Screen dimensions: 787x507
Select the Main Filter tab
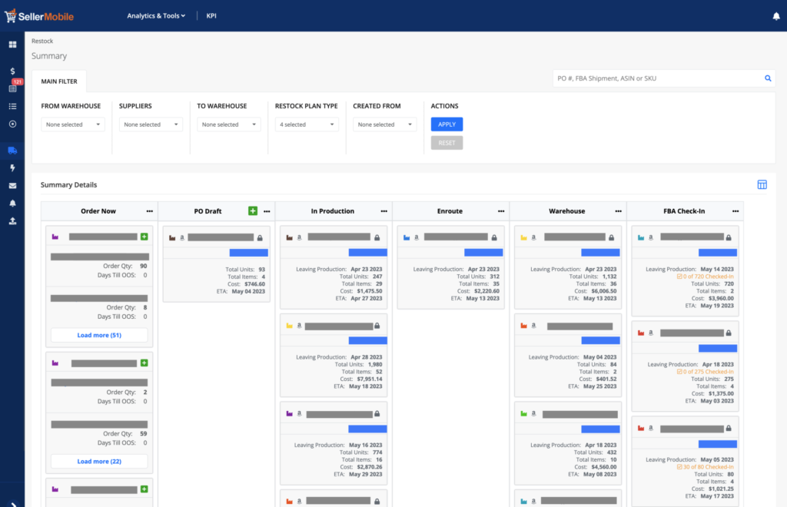point(59,81)
